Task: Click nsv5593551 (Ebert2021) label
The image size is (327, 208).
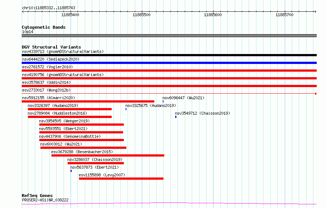Action: (63, 129)
